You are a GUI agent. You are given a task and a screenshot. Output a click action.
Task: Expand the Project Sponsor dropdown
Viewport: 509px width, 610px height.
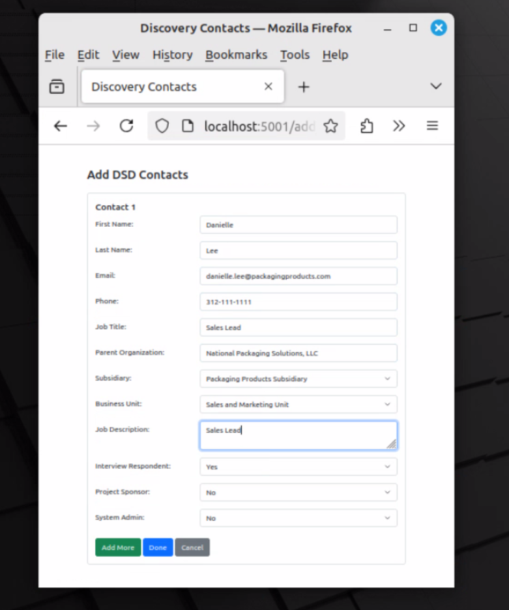(298, 493)
